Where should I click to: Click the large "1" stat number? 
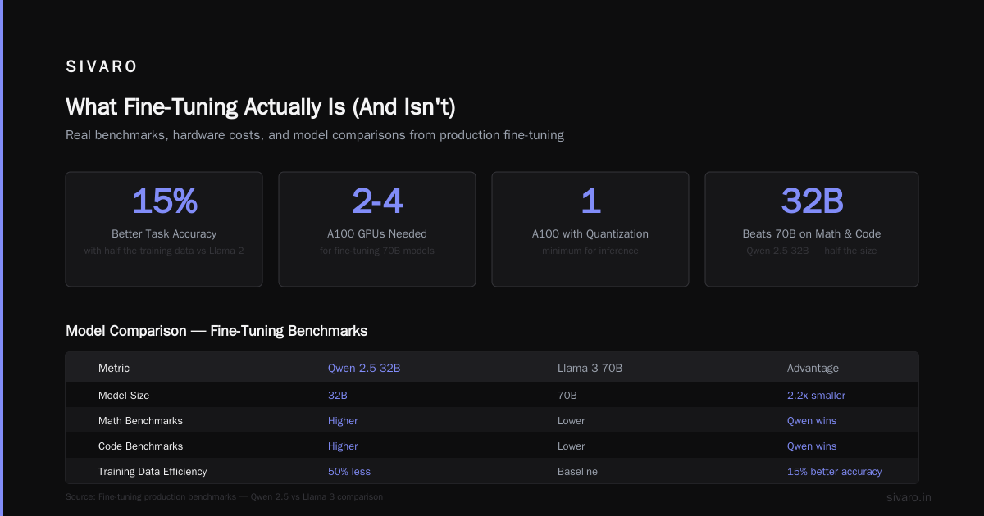click(590, 201)
